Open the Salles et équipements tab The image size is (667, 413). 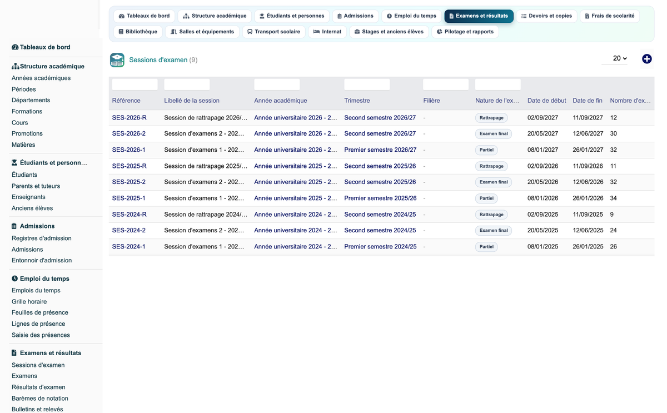tap(202, 32)
